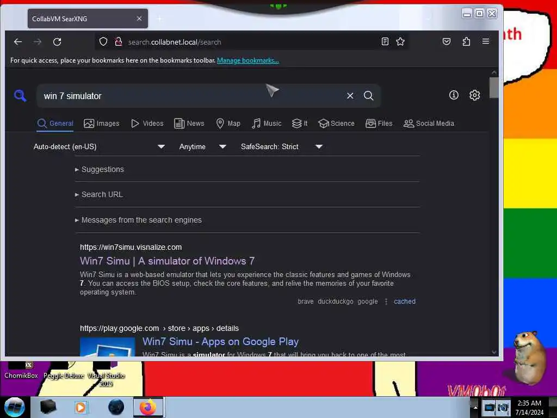Open the Visual Studio 2015 desktop shortcut
Screen dimensions: 557x418
click(x=106, y=375)
